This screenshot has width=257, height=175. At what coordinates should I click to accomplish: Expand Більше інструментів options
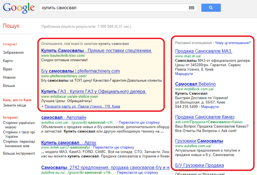19,153
